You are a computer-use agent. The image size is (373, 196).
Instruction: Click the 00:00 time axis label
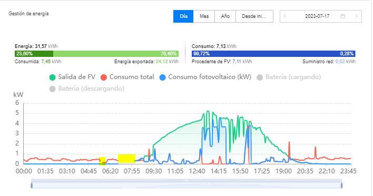(x=24, y=171)
